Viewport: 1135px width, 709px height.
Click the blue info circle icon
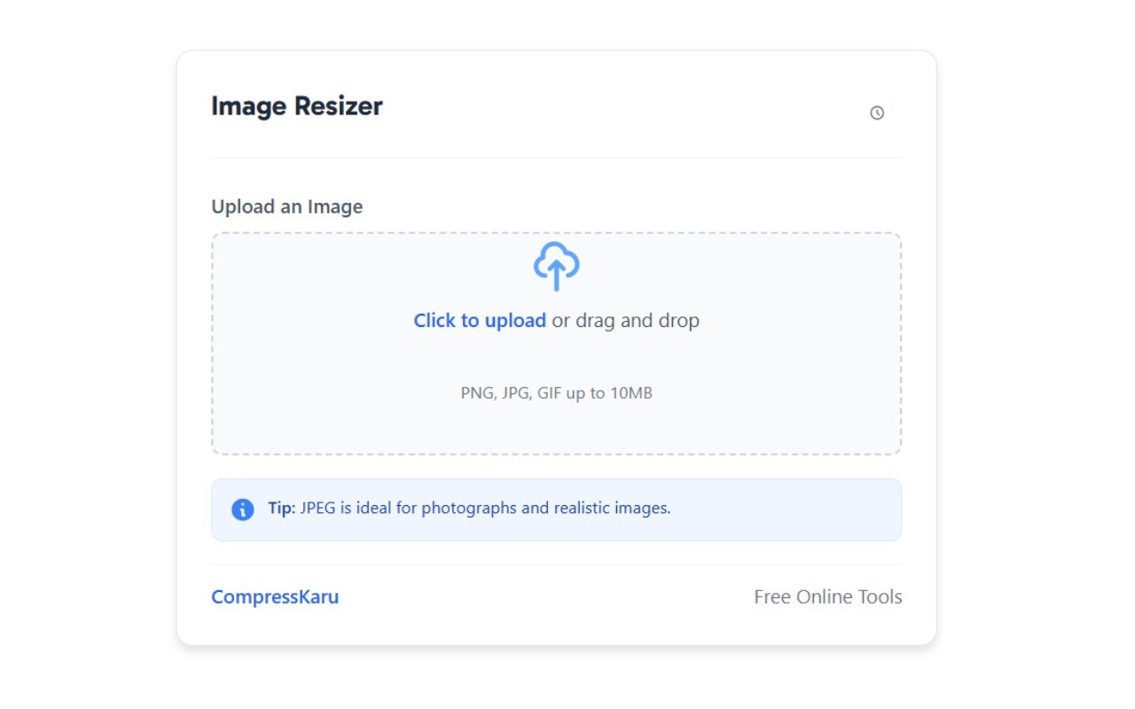[x=242, y=510]
